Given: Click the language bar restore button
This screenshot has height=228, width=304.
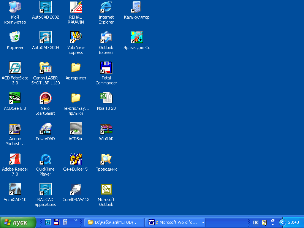Looking at the screenshot, I should pos(273,220).
